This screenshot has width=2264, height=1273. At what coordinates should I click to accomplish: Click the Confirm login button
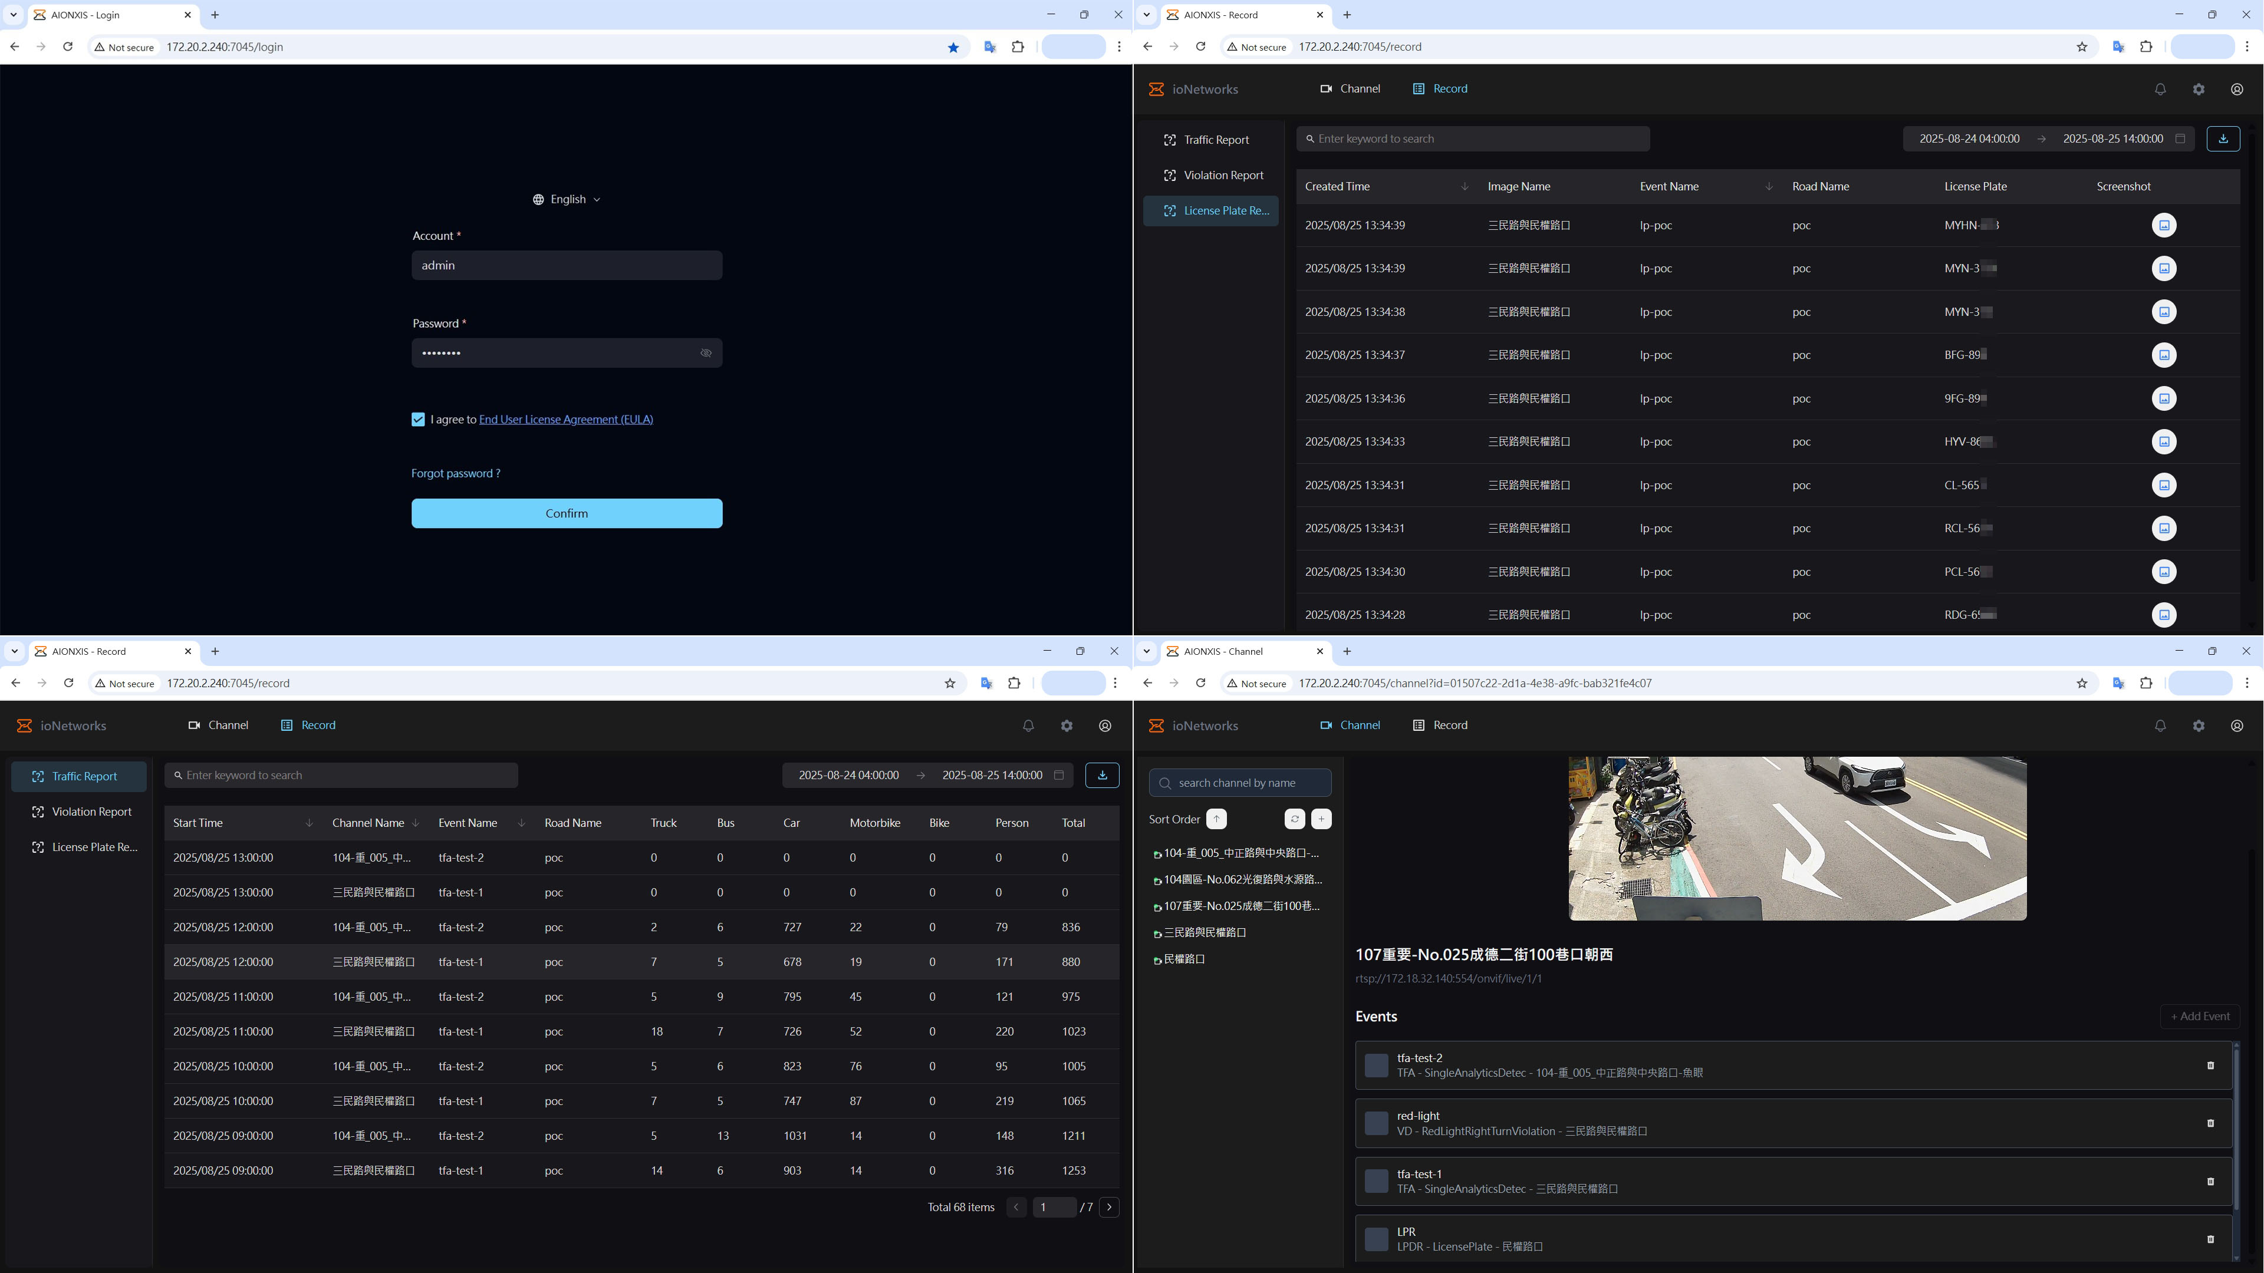pyautogui.click(x=567, y=514)
